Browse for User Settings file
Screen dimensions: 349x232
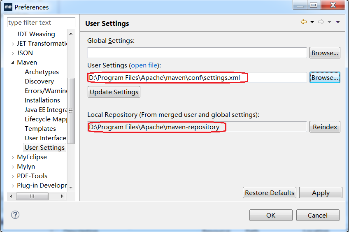[x=325, y=77]
